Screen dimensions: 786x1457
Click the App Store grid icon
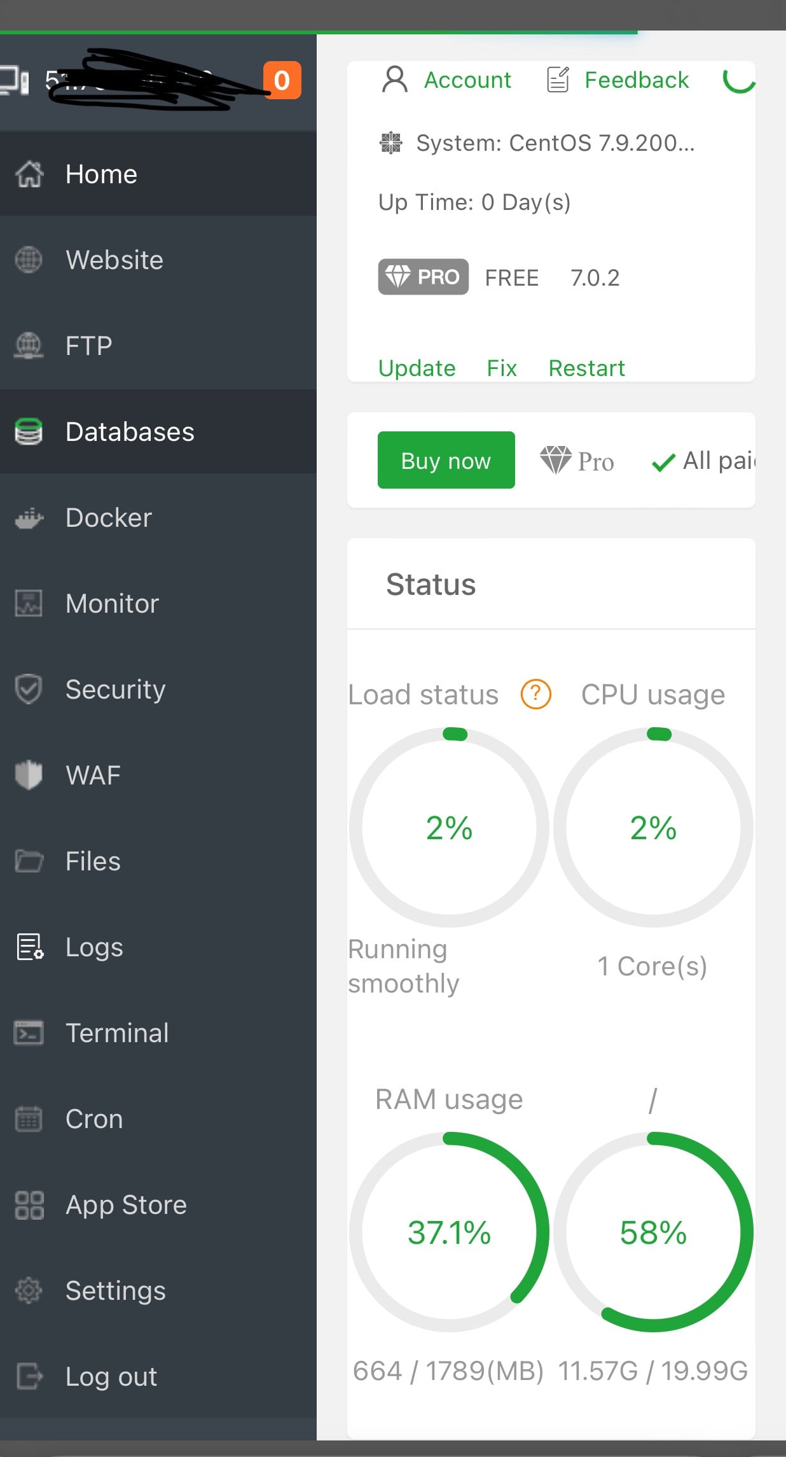[x=29, y=1205]
